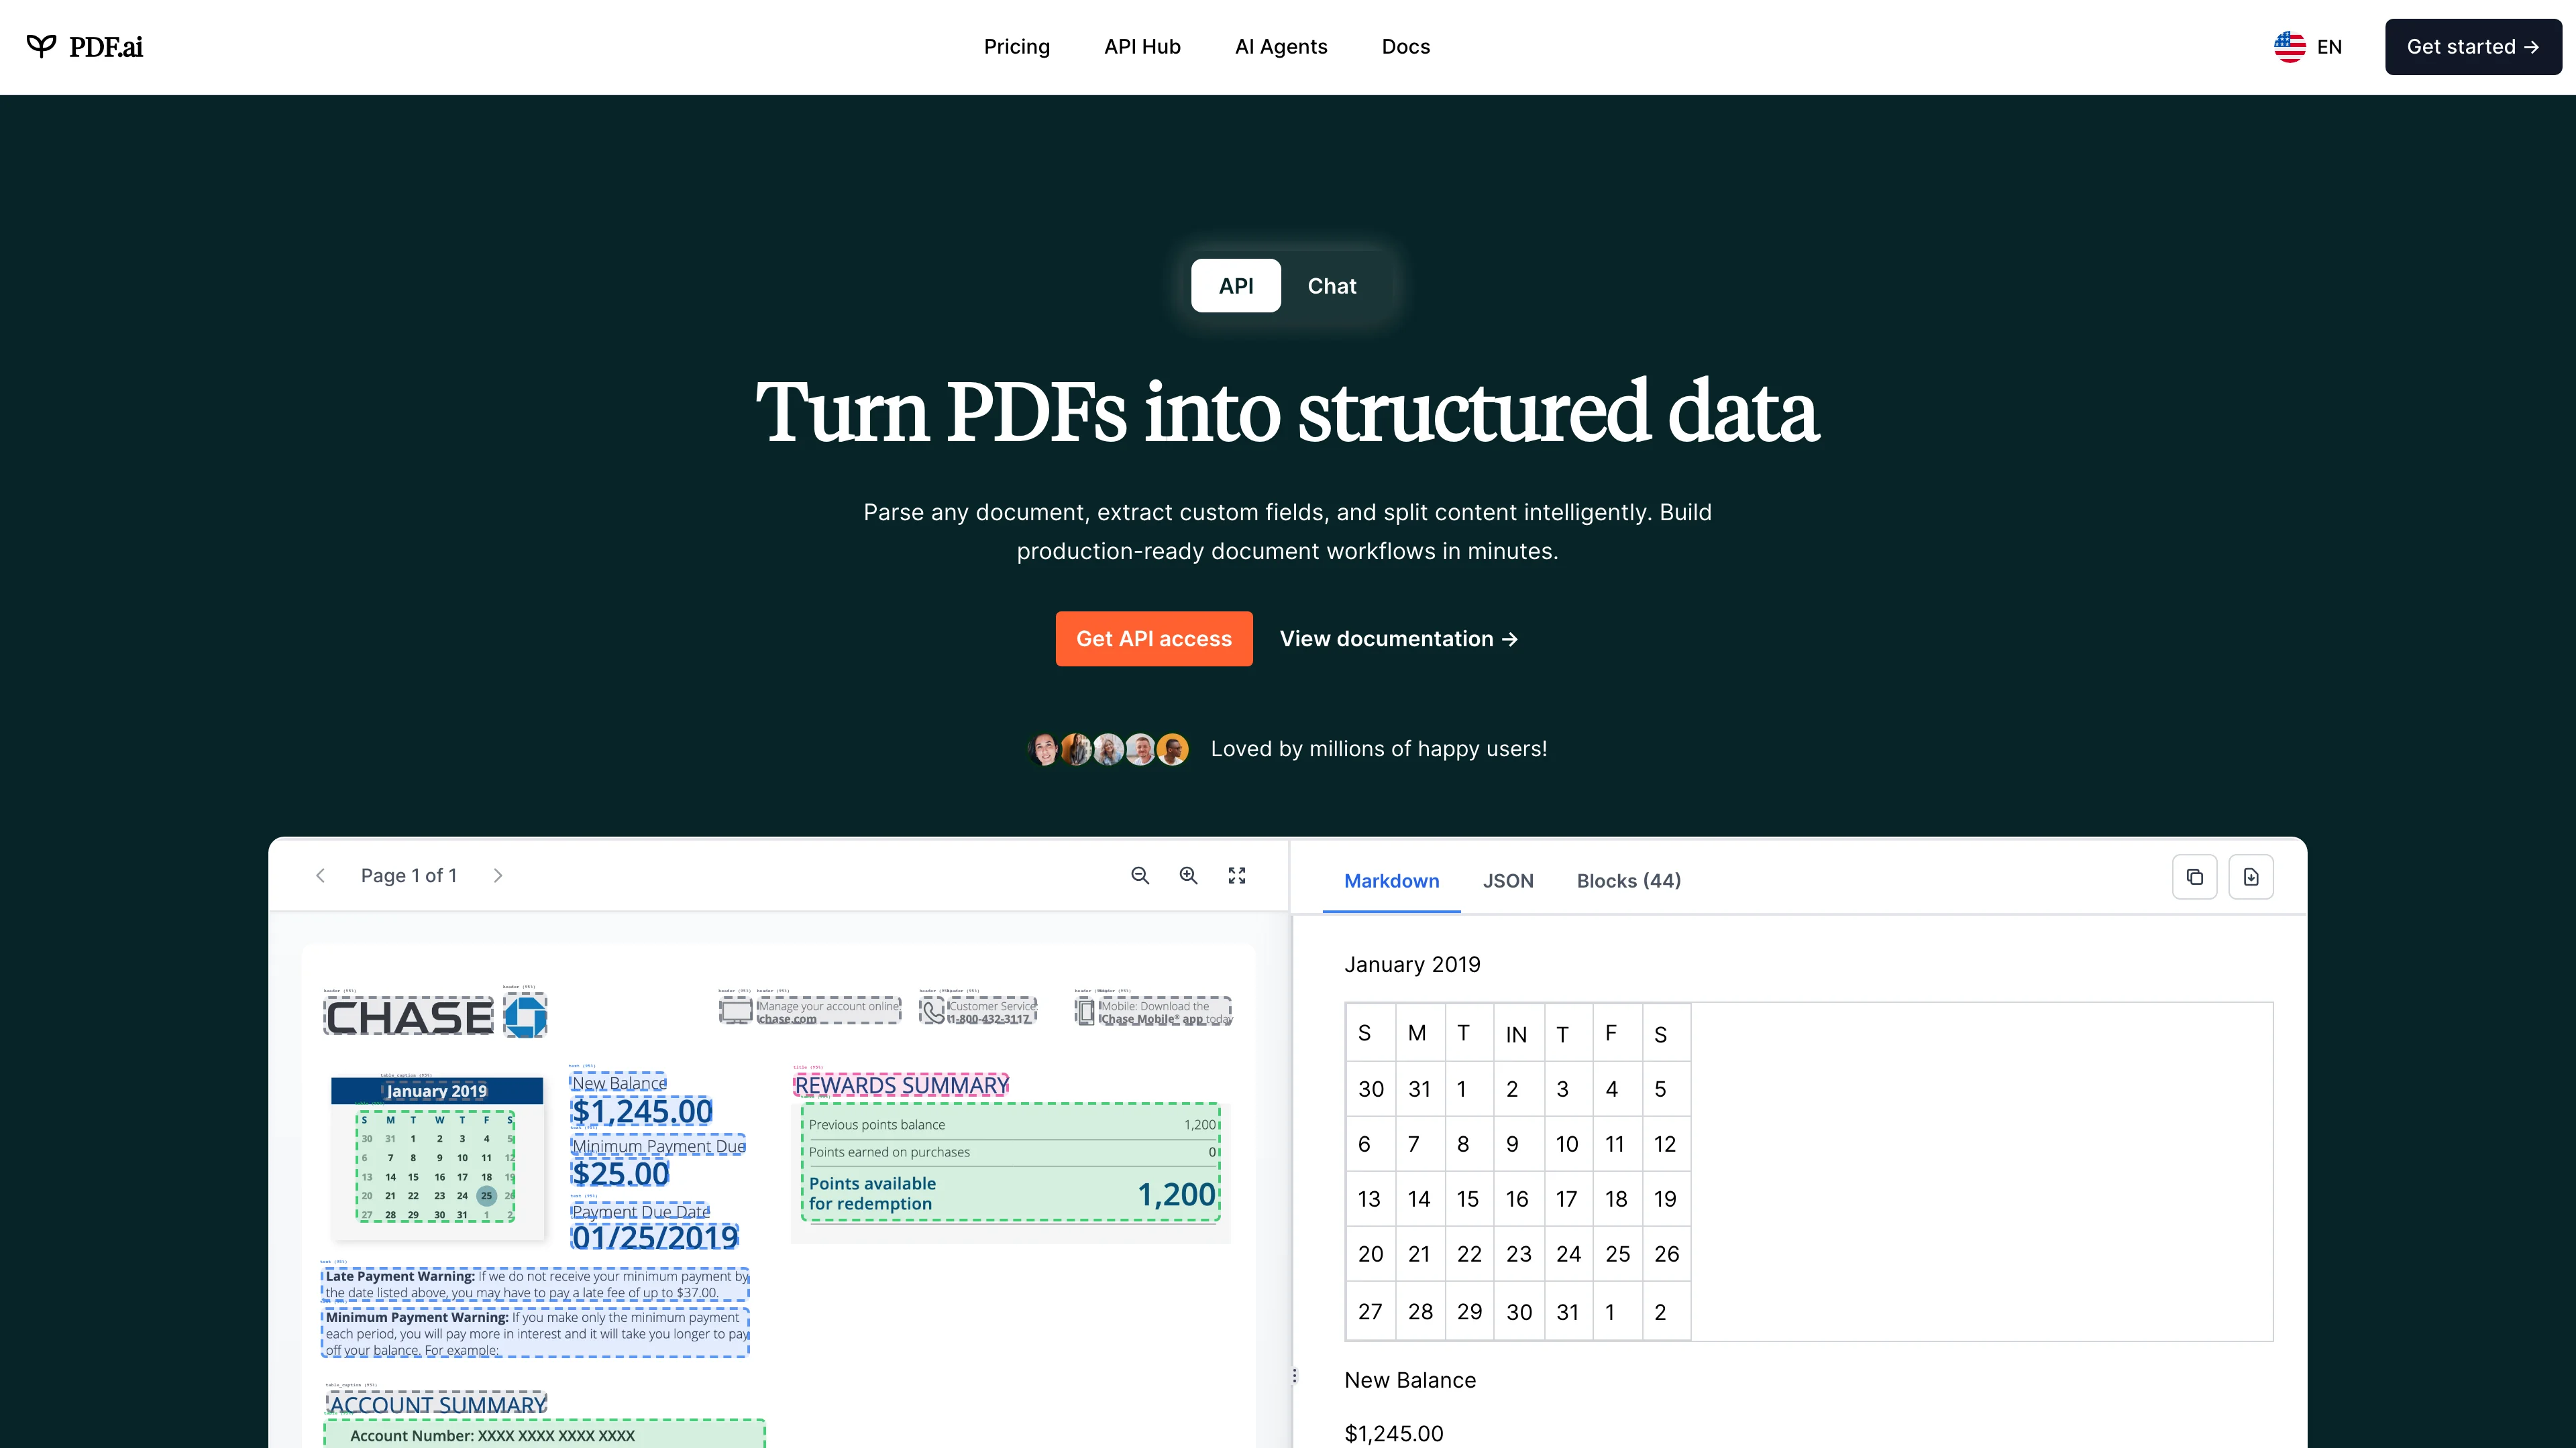This screenshot has height=1448, width=2576.
Task: Expand PDF preview to fullscreen
Action: point(1237,876)
